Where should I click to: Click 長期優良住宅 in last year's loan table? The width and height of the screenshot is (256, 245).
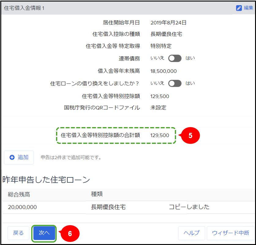coord(108,207)
